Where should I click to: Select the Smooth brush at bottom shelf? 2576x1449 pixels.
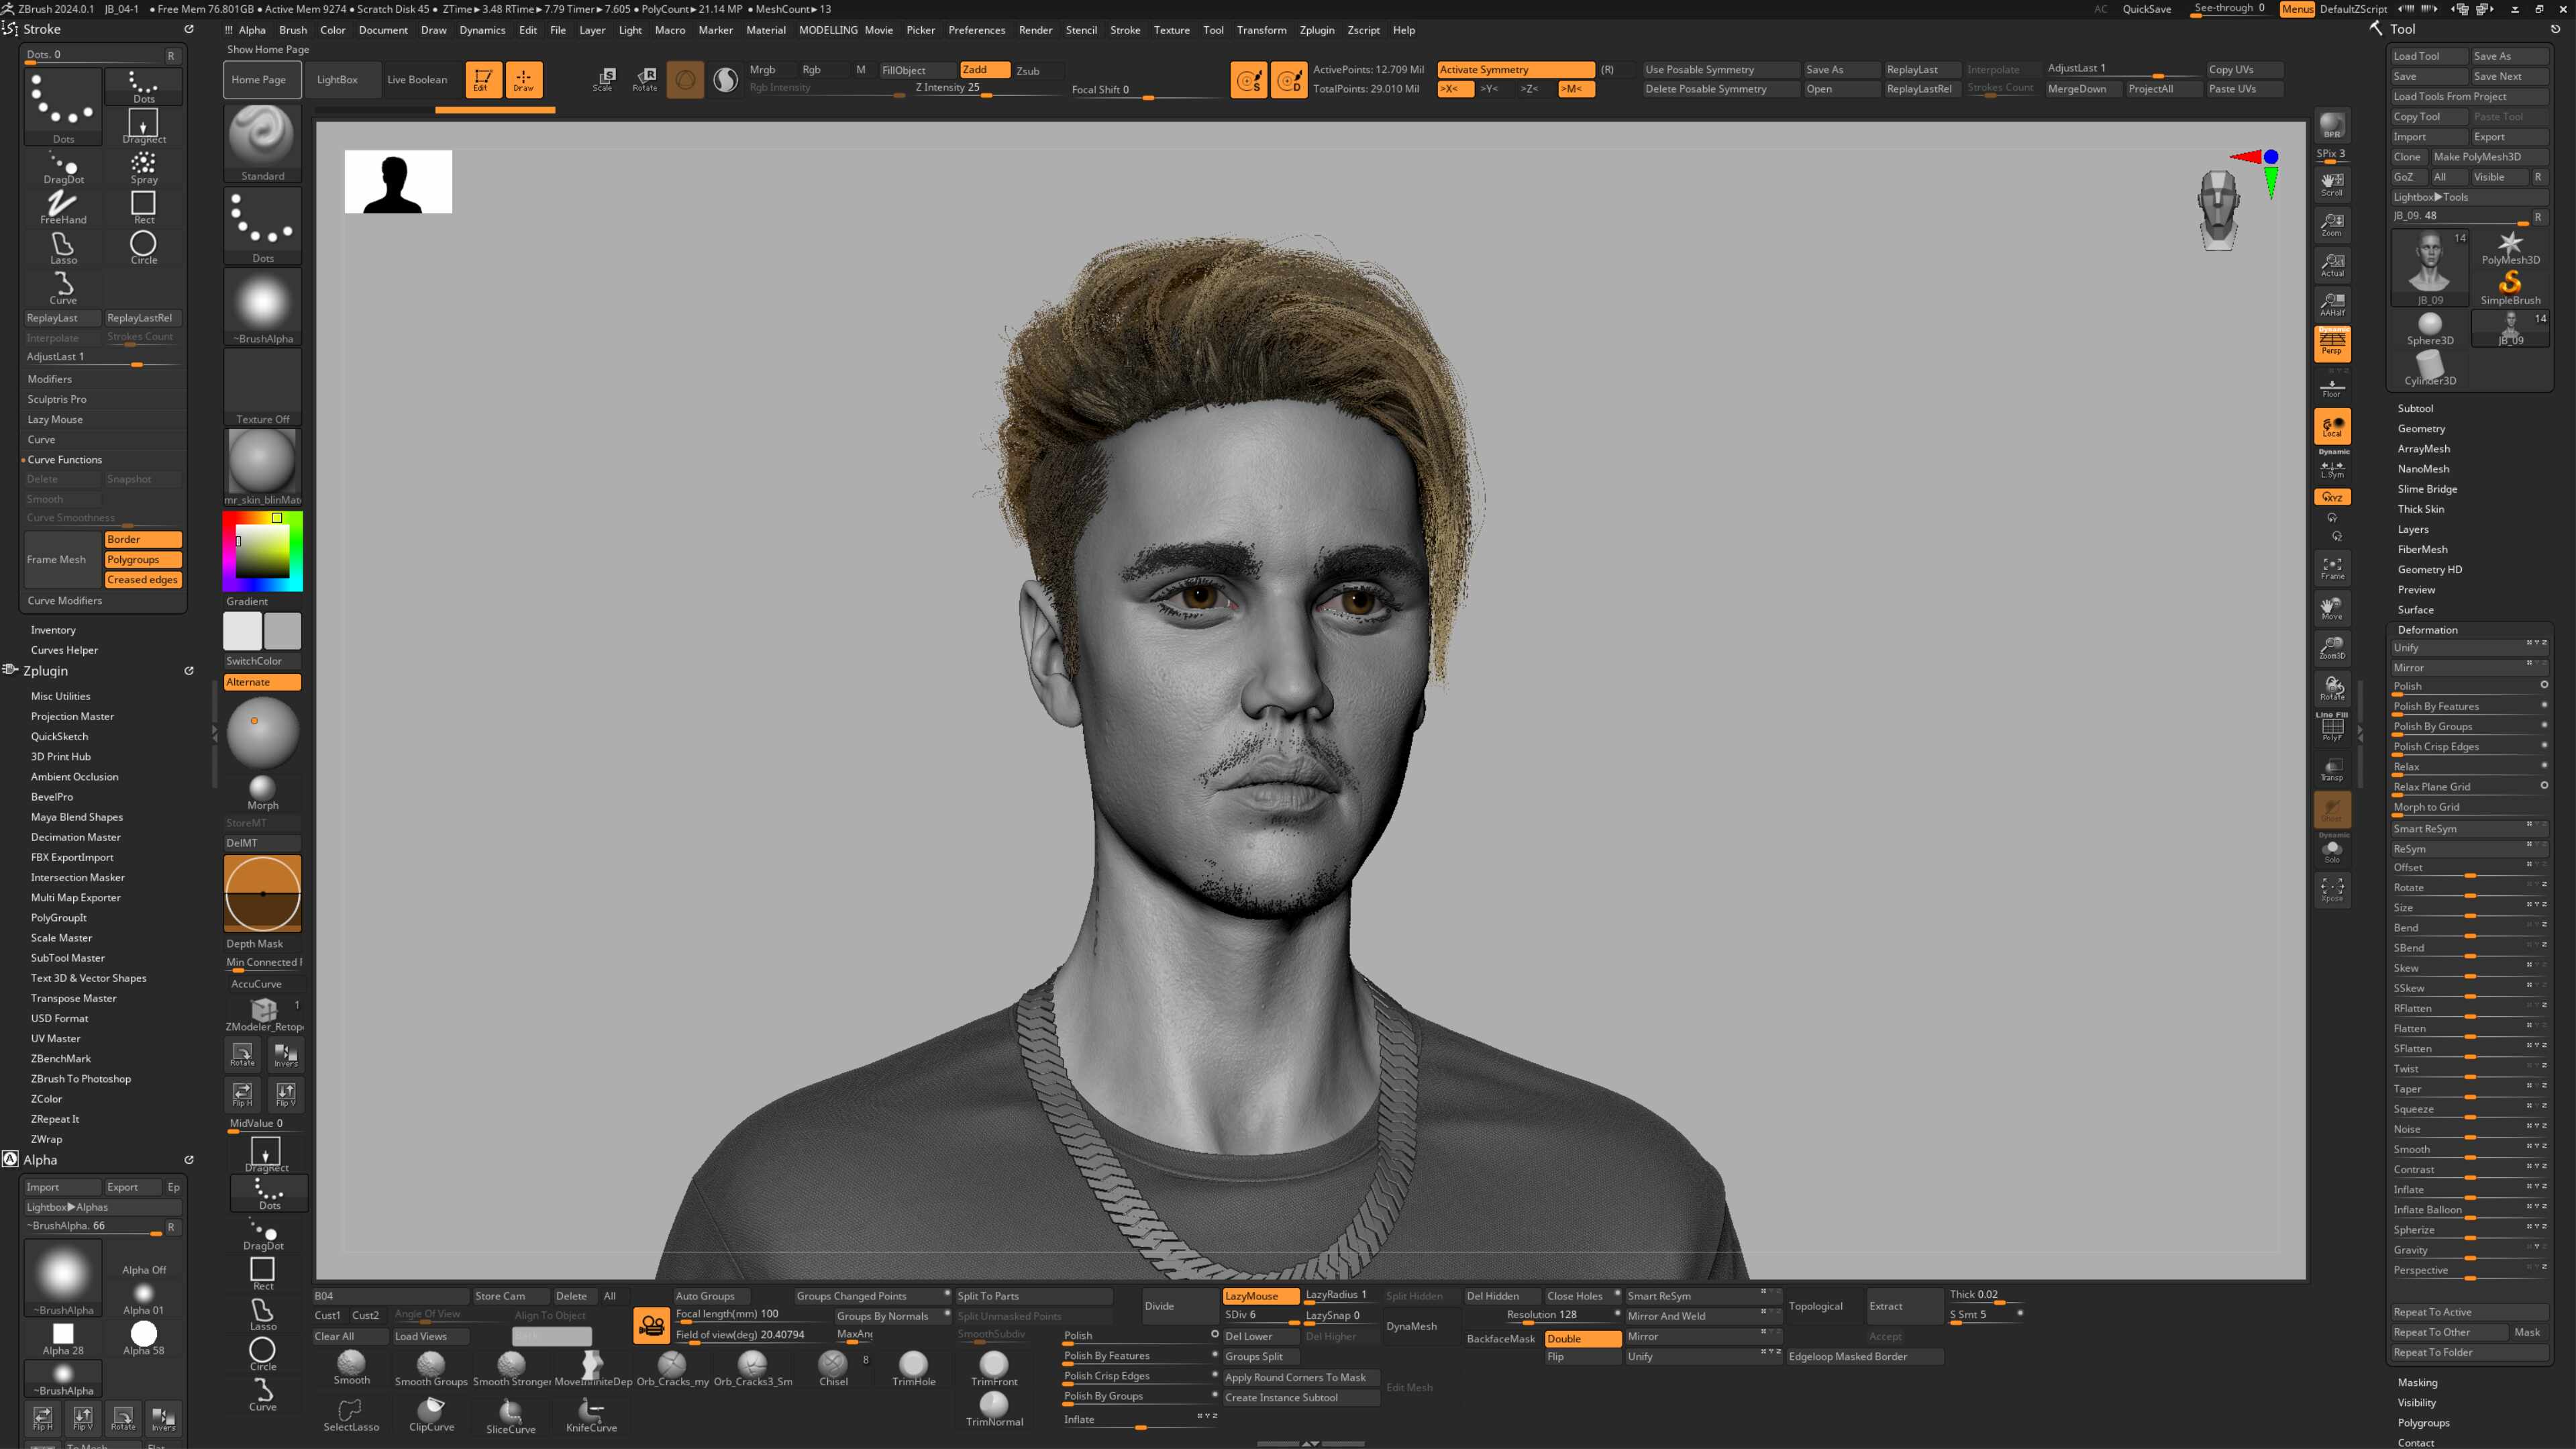(351, 1367)
